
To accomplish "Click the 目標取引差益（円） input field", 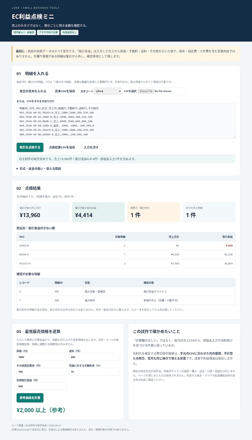I will pyautogui.click(x=41, y=386).
